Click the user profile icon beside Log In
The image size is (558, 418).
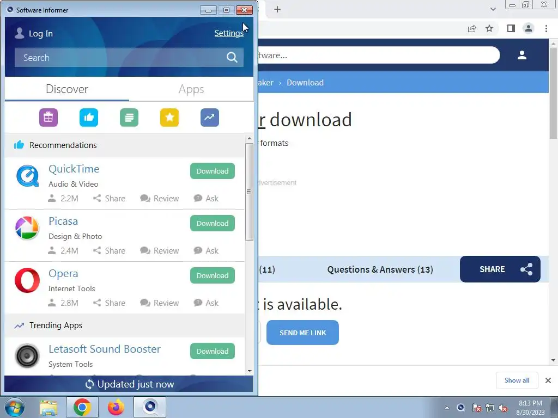20,33
